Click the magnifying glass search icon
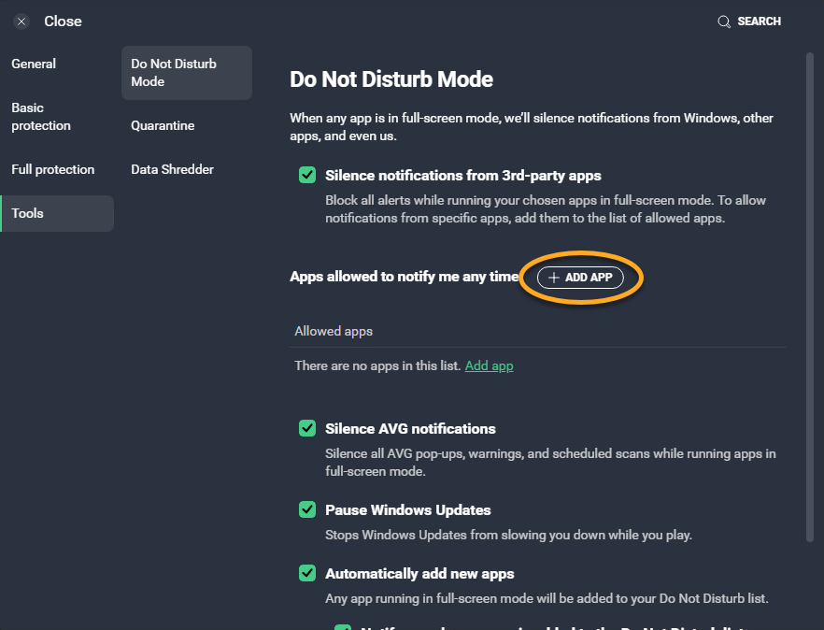 pyautogui.click(x=724, y=21)
